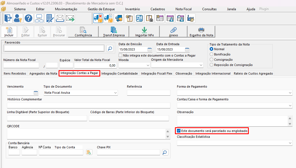The width and height of the screenshot is (296, 168).
Task: Click the Incluir button
Action: point(9,32)
